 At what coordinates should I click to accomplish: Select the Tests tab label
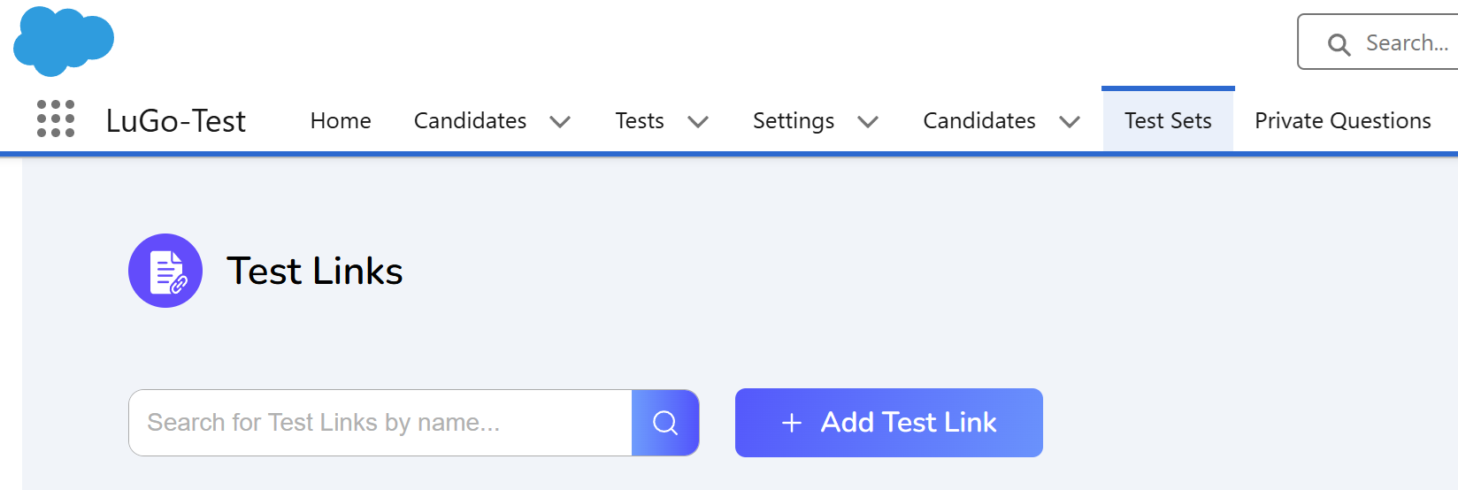[x=640, y=121]
